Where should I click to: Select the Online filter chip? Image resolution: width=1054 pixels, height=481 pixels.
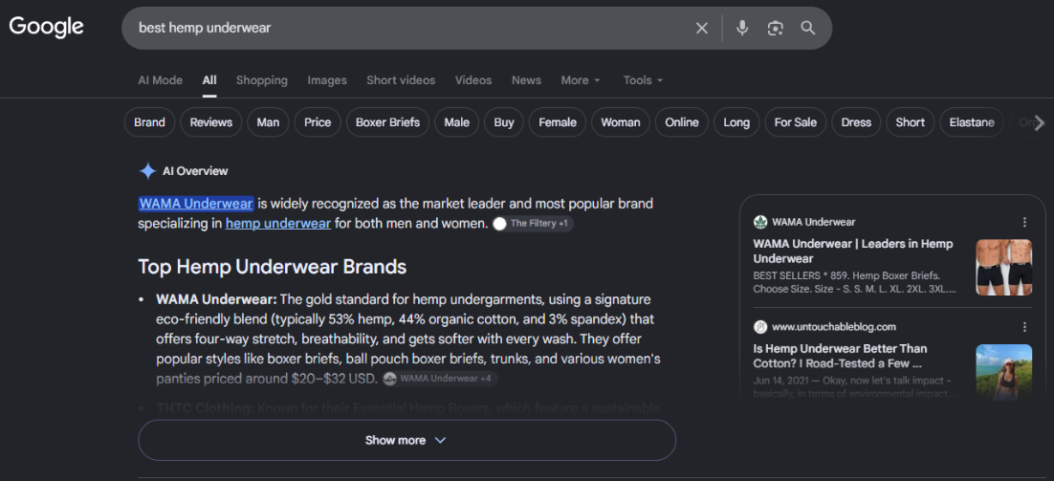(x=682, y=122)
